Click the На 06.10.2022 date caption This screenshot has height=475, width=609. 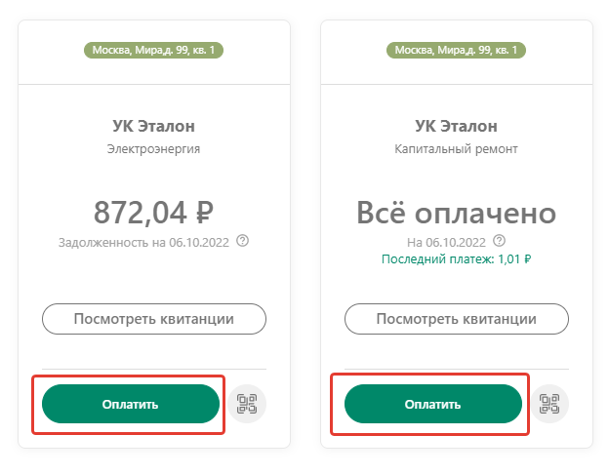coord(446,243)
